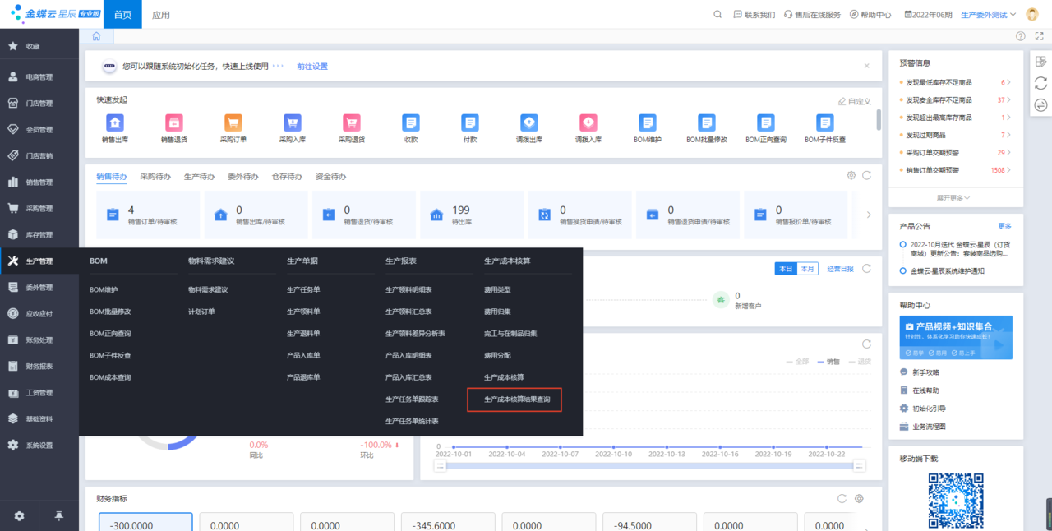Image resolution: width=1052 pixels, height=531 pixels.
Task: Open 库存管理 in the left sidebar
Action: (39, 234)
